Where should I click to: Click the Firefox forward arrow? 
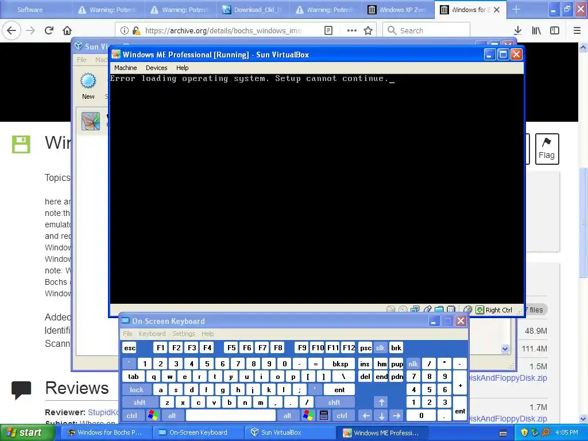[x=30, y=30]
